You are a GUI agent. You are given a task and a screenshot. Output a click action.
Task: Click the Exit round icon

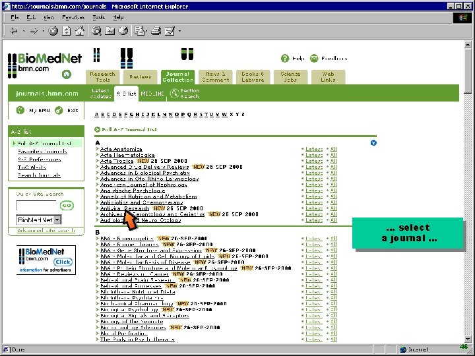[x=59, y=111]
